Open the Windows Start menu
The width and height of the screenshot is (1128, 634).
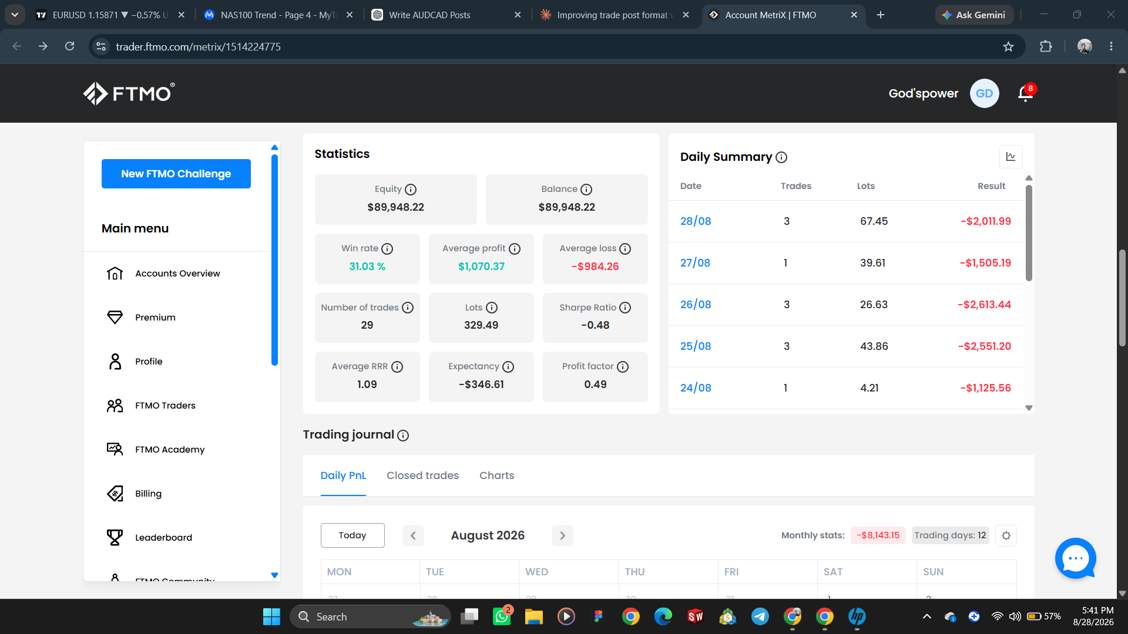tap(271, 616)
